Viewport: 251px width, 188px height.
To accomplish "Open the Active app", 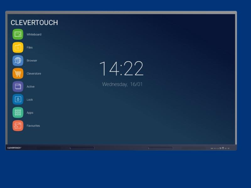I will coord(17,86).
